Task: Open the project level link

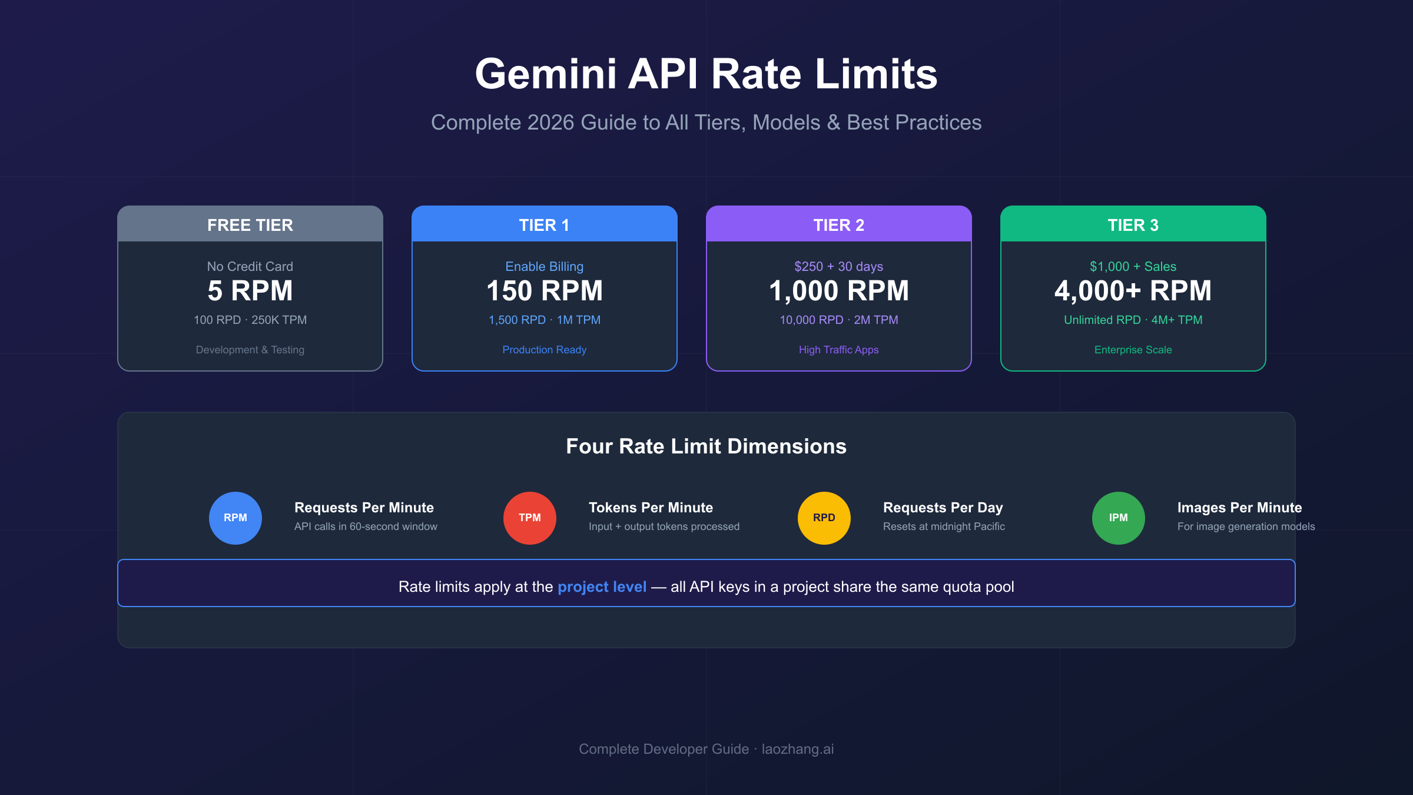Action: pyautogui.click(x=602, y=587)
